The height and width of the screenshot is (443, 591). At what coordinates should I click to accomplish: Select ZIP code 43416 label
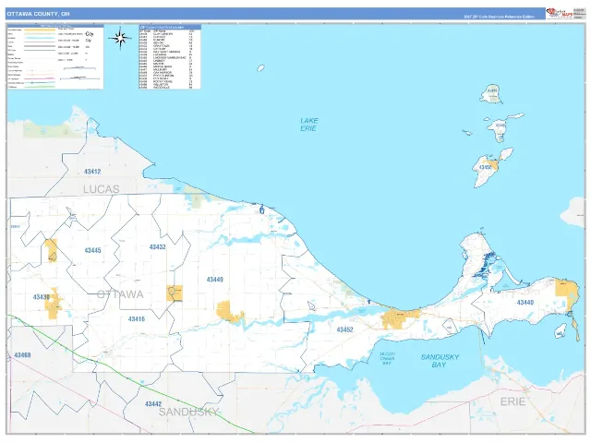137,319
